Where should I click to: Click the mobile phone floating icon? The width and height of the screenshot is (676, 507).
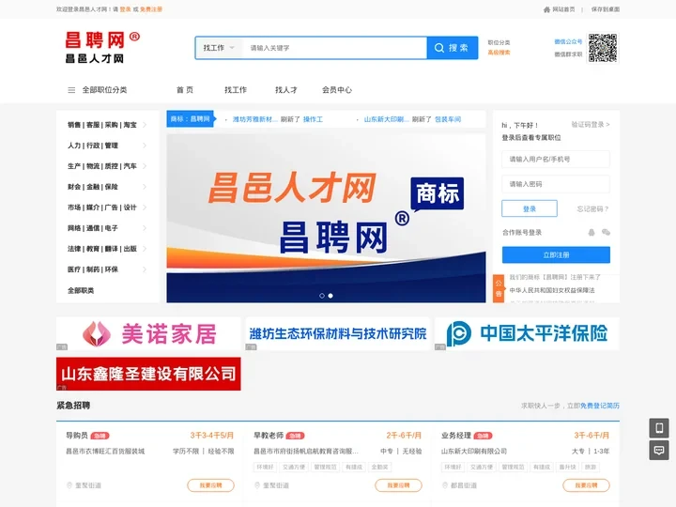point(659,428)
